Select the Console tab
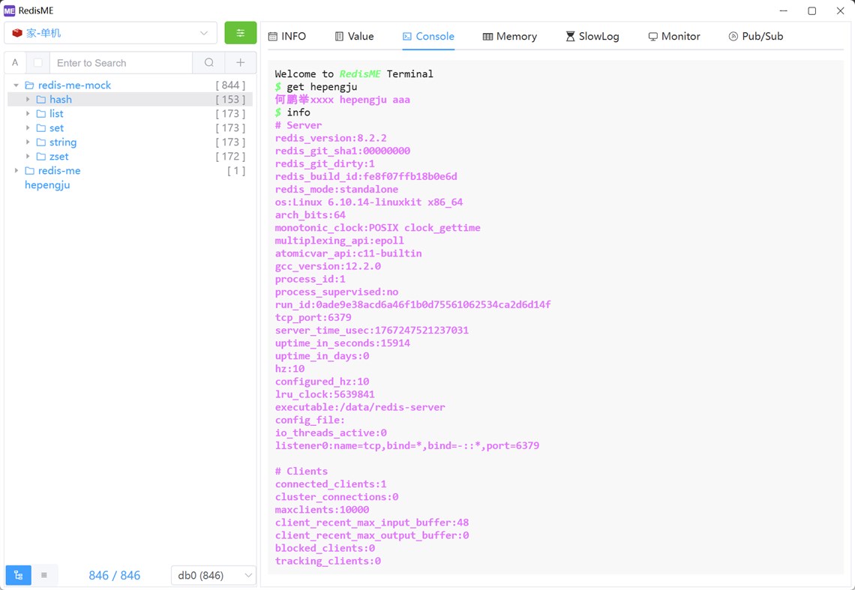The height and width of the screenshot is (590, 855). pyautogui.click(x=428, y=36)
